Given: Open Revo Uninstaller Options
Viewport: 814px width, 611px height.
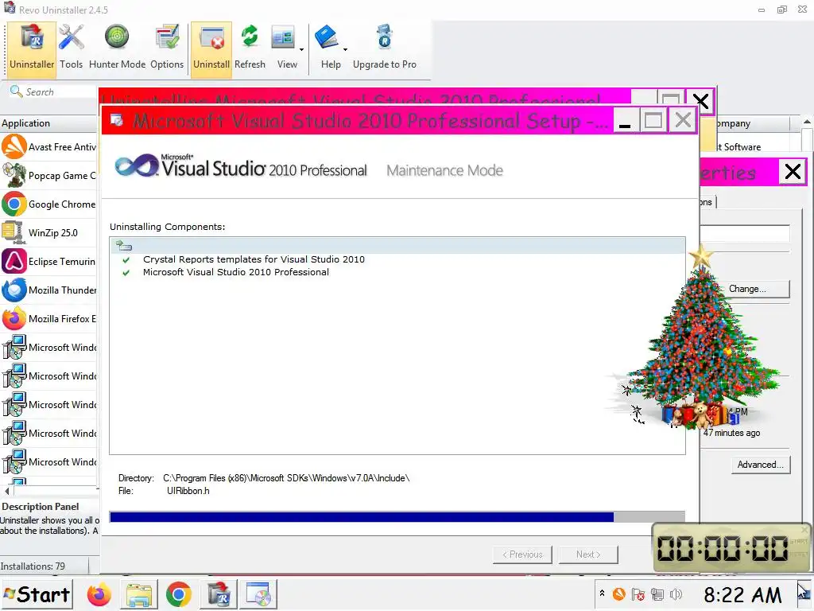Looking at the screenshot, I should 167,48.
